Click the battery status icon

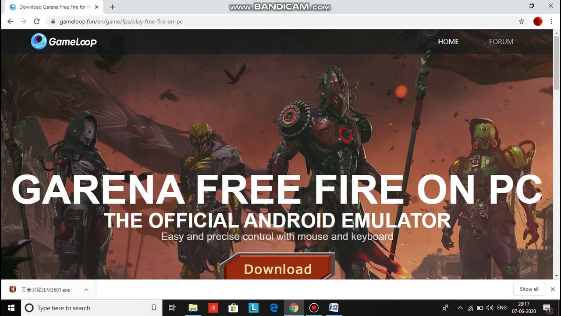tap(480, 308)
